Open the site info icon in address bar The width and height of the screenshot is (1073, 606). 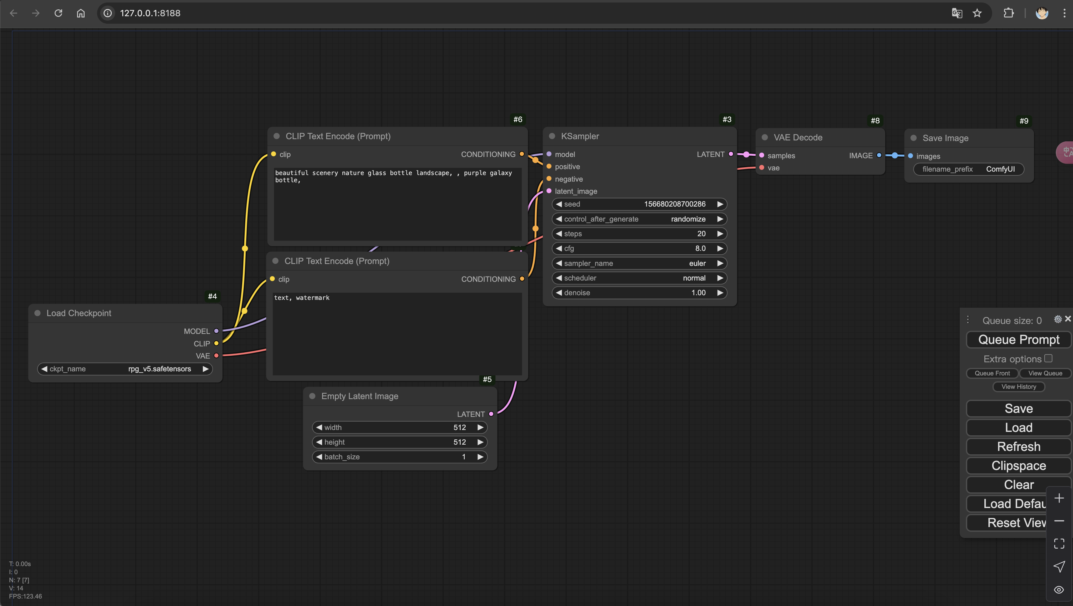pos(107,13)
